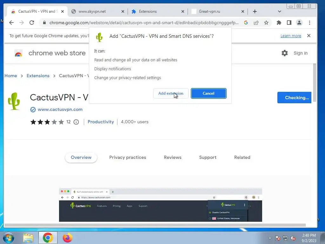Screen dimensions: 325x244
Task: Go to Home breadcrumb
Action: coord(11,76)
